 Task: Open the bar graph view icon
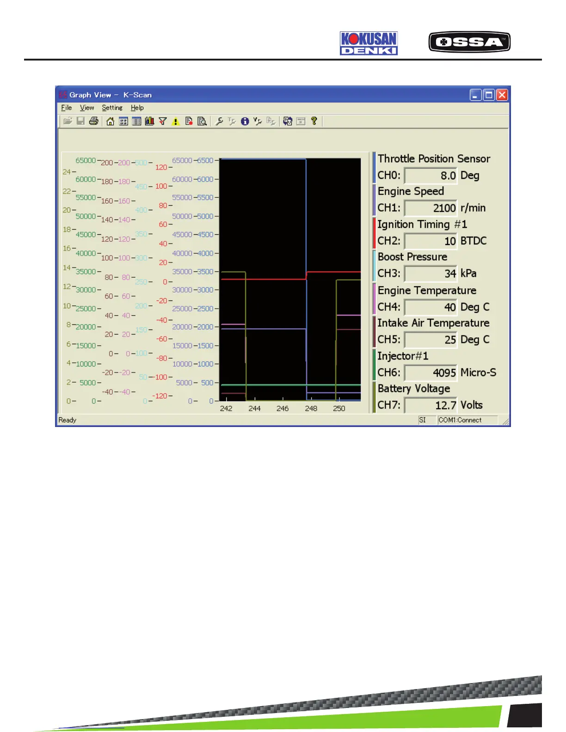click(149, 121)
